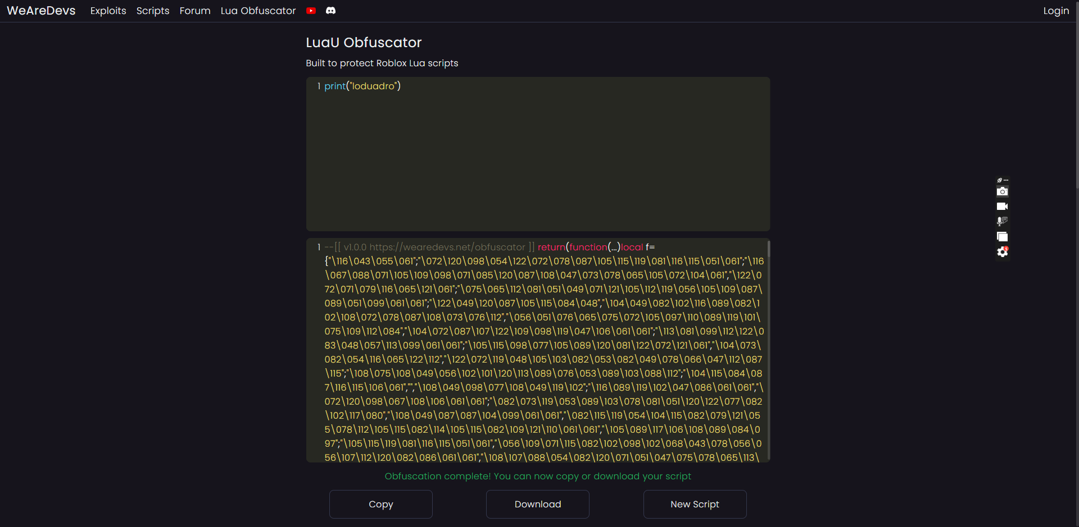
Task: Open the stacked windows gallery icon
Action: pos(1002,237)
